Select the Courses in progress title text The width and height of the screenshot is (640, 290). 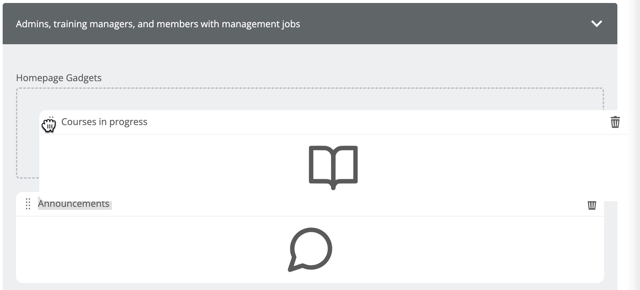(104, 122)
